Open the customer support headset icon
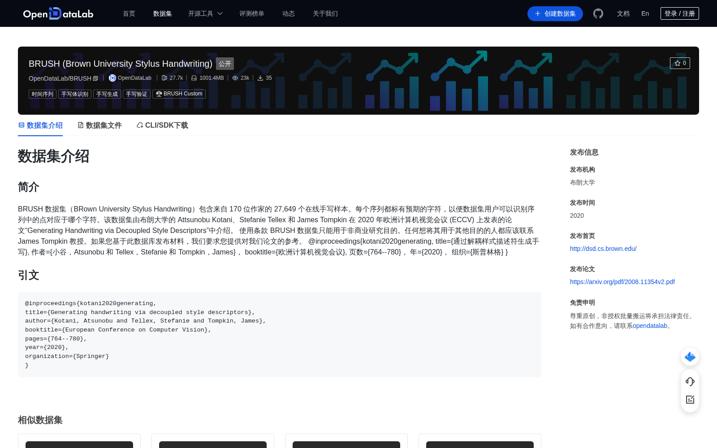 (x=690, y=381)
